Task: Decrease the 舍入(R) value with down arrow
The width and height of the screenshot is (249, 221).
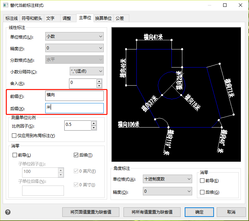Action: pos(99,86)
